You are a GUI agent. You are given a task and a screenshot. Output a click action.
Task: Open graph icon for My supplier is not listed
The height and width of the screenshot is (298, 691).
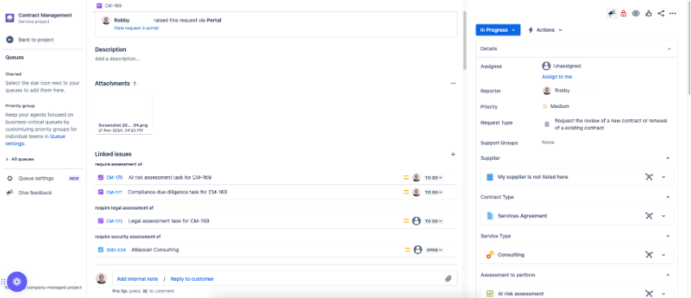649,177
